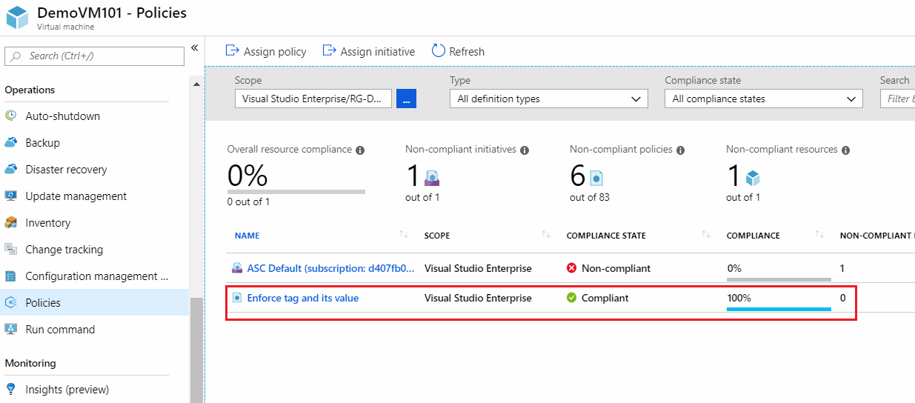The height and width of the screenshot is (403, 915).
Task: Click the Disaster recovery icon
Action: click(11, 169)
